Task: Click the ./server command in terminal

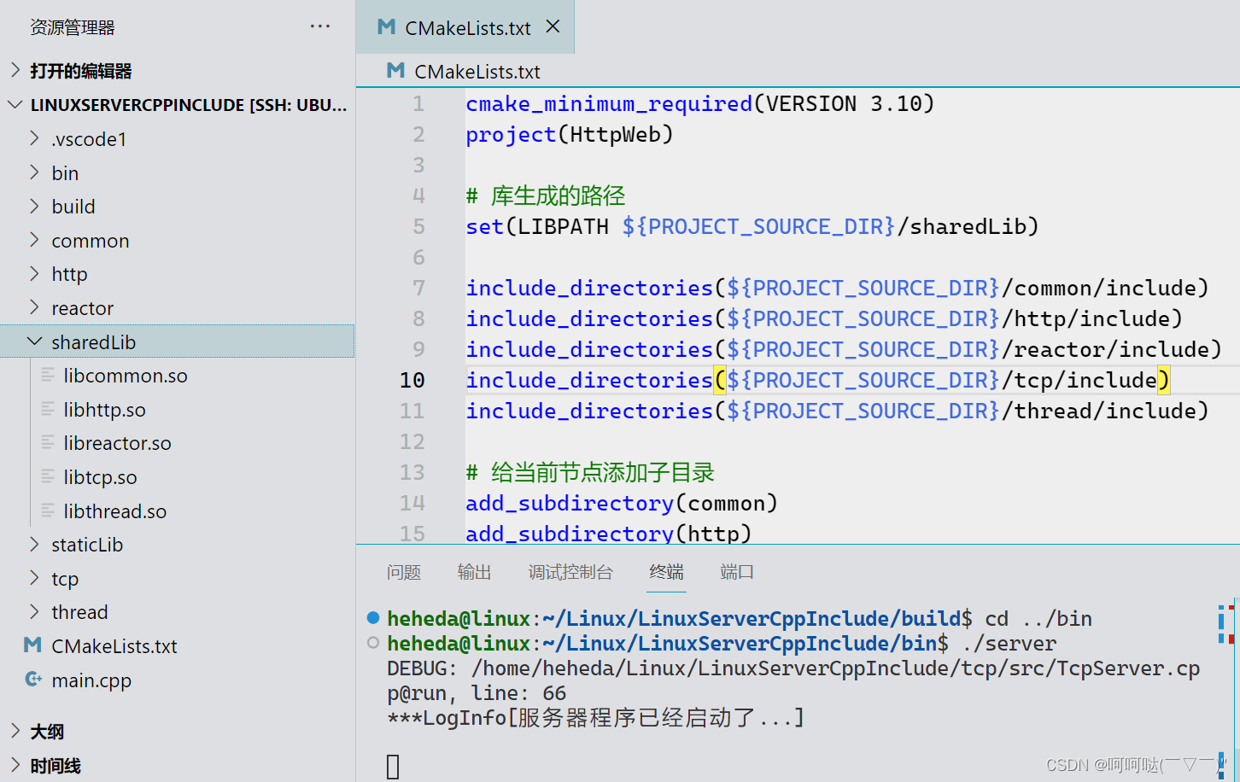Action: tap(1009, 643)
